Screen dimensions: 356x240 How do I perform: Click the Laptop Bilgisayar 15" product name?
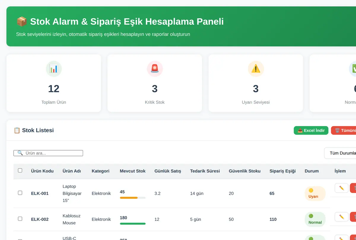pyautogui.click(x=72, y=194)
